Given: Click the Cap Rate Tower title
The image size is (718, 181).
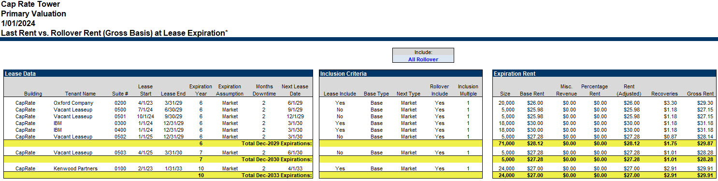Looking at the screenshot, I should point(30,4).
